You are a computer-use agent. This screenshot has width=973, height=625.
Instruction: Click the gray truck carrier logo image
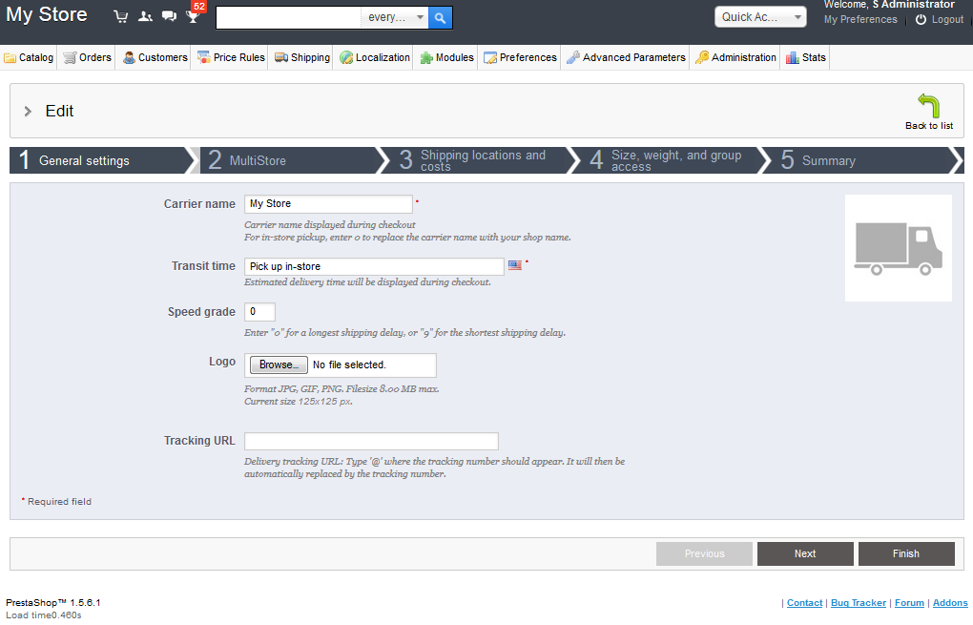pos(898,248)
